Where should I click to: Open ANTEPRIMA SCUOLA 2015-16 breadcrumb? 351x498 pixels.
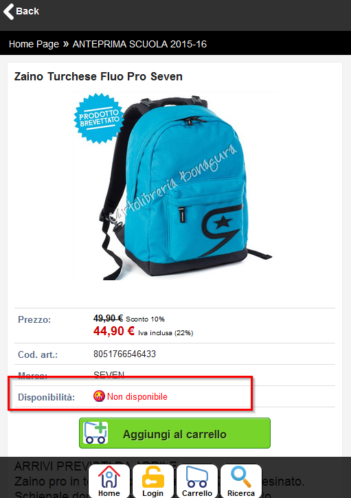click(x=139, y=44)
